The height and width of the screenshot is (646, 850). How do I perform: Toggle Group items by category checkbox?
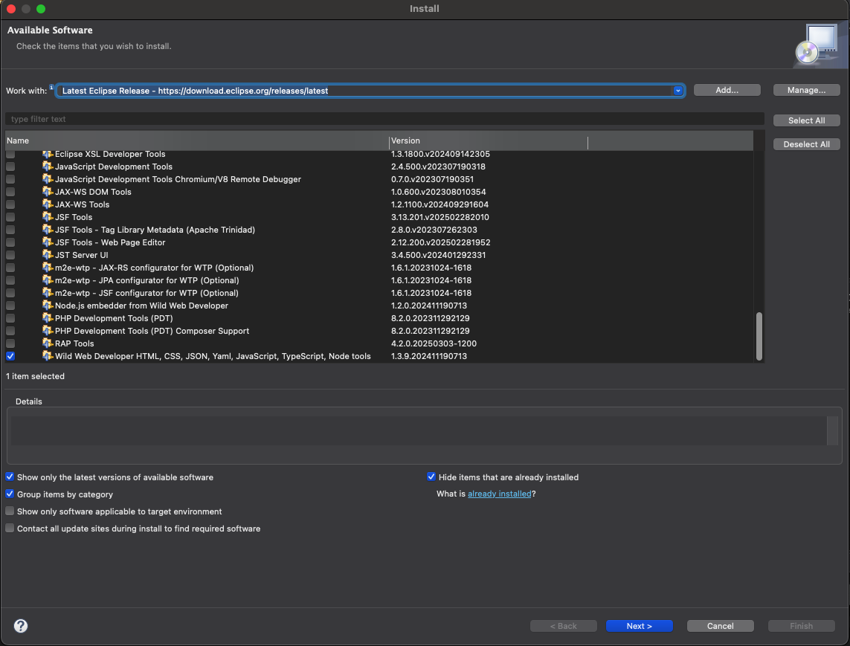[x=10, y=494]
